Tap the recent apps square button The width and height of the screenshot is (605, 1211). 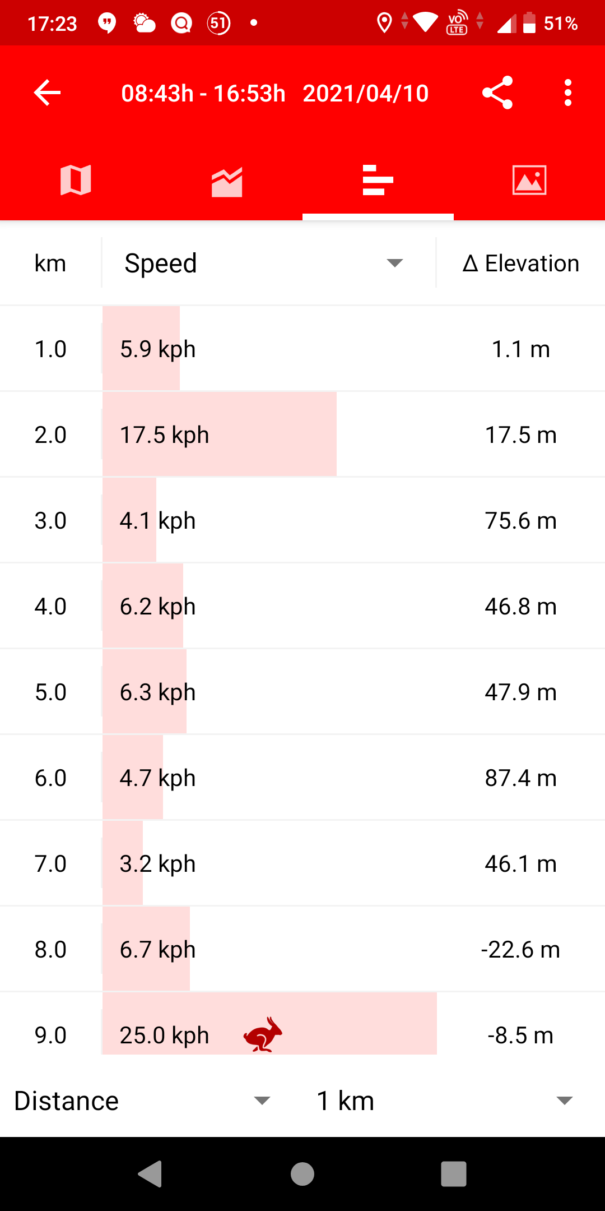coord(454,1174)
